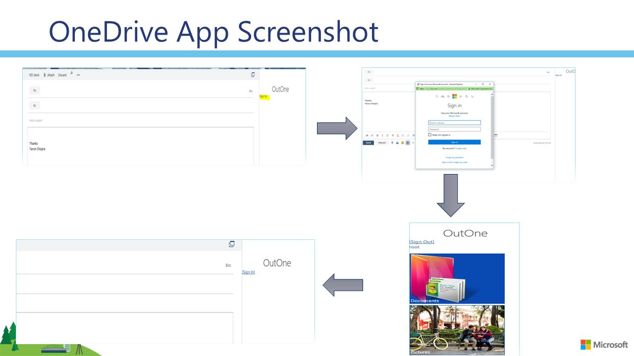The height and width of the screenshot is (356, 634).
Task: Click the Email or phone field in sign-in dialog
Action: [x=454, y=123]
